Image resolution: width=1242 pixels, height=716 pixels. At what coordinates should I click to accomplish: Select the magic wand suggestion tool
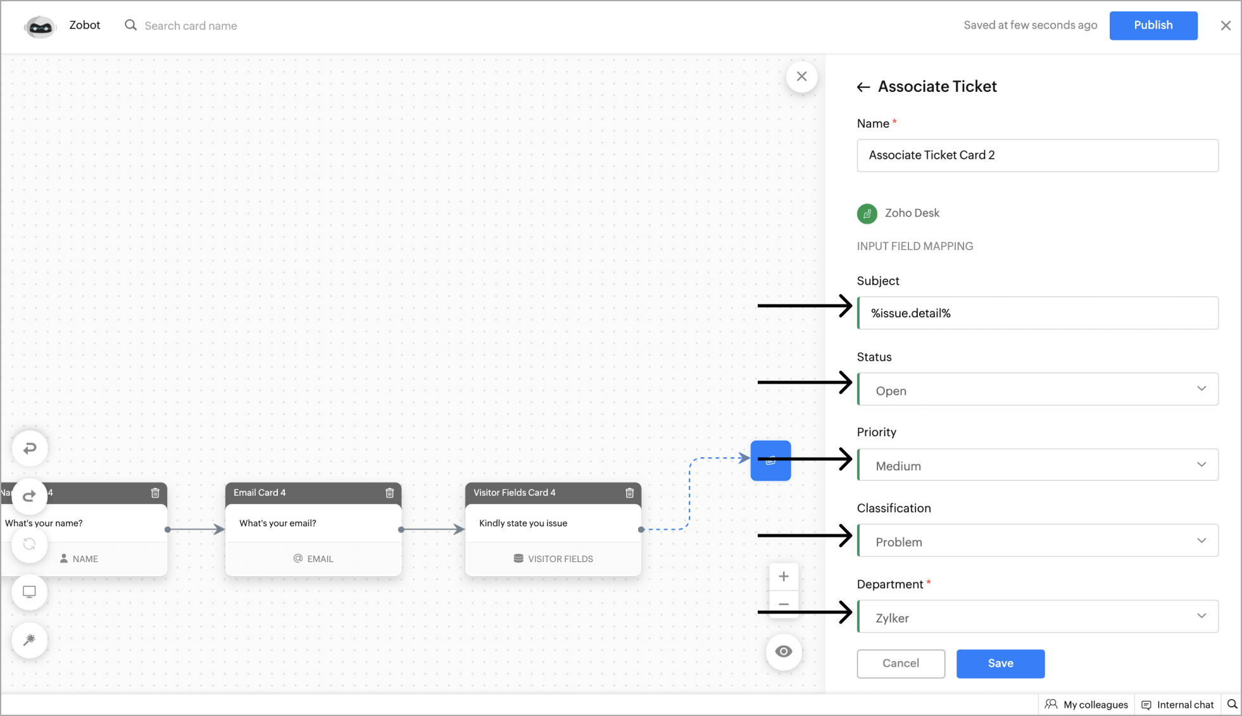(x=29, y=640)
